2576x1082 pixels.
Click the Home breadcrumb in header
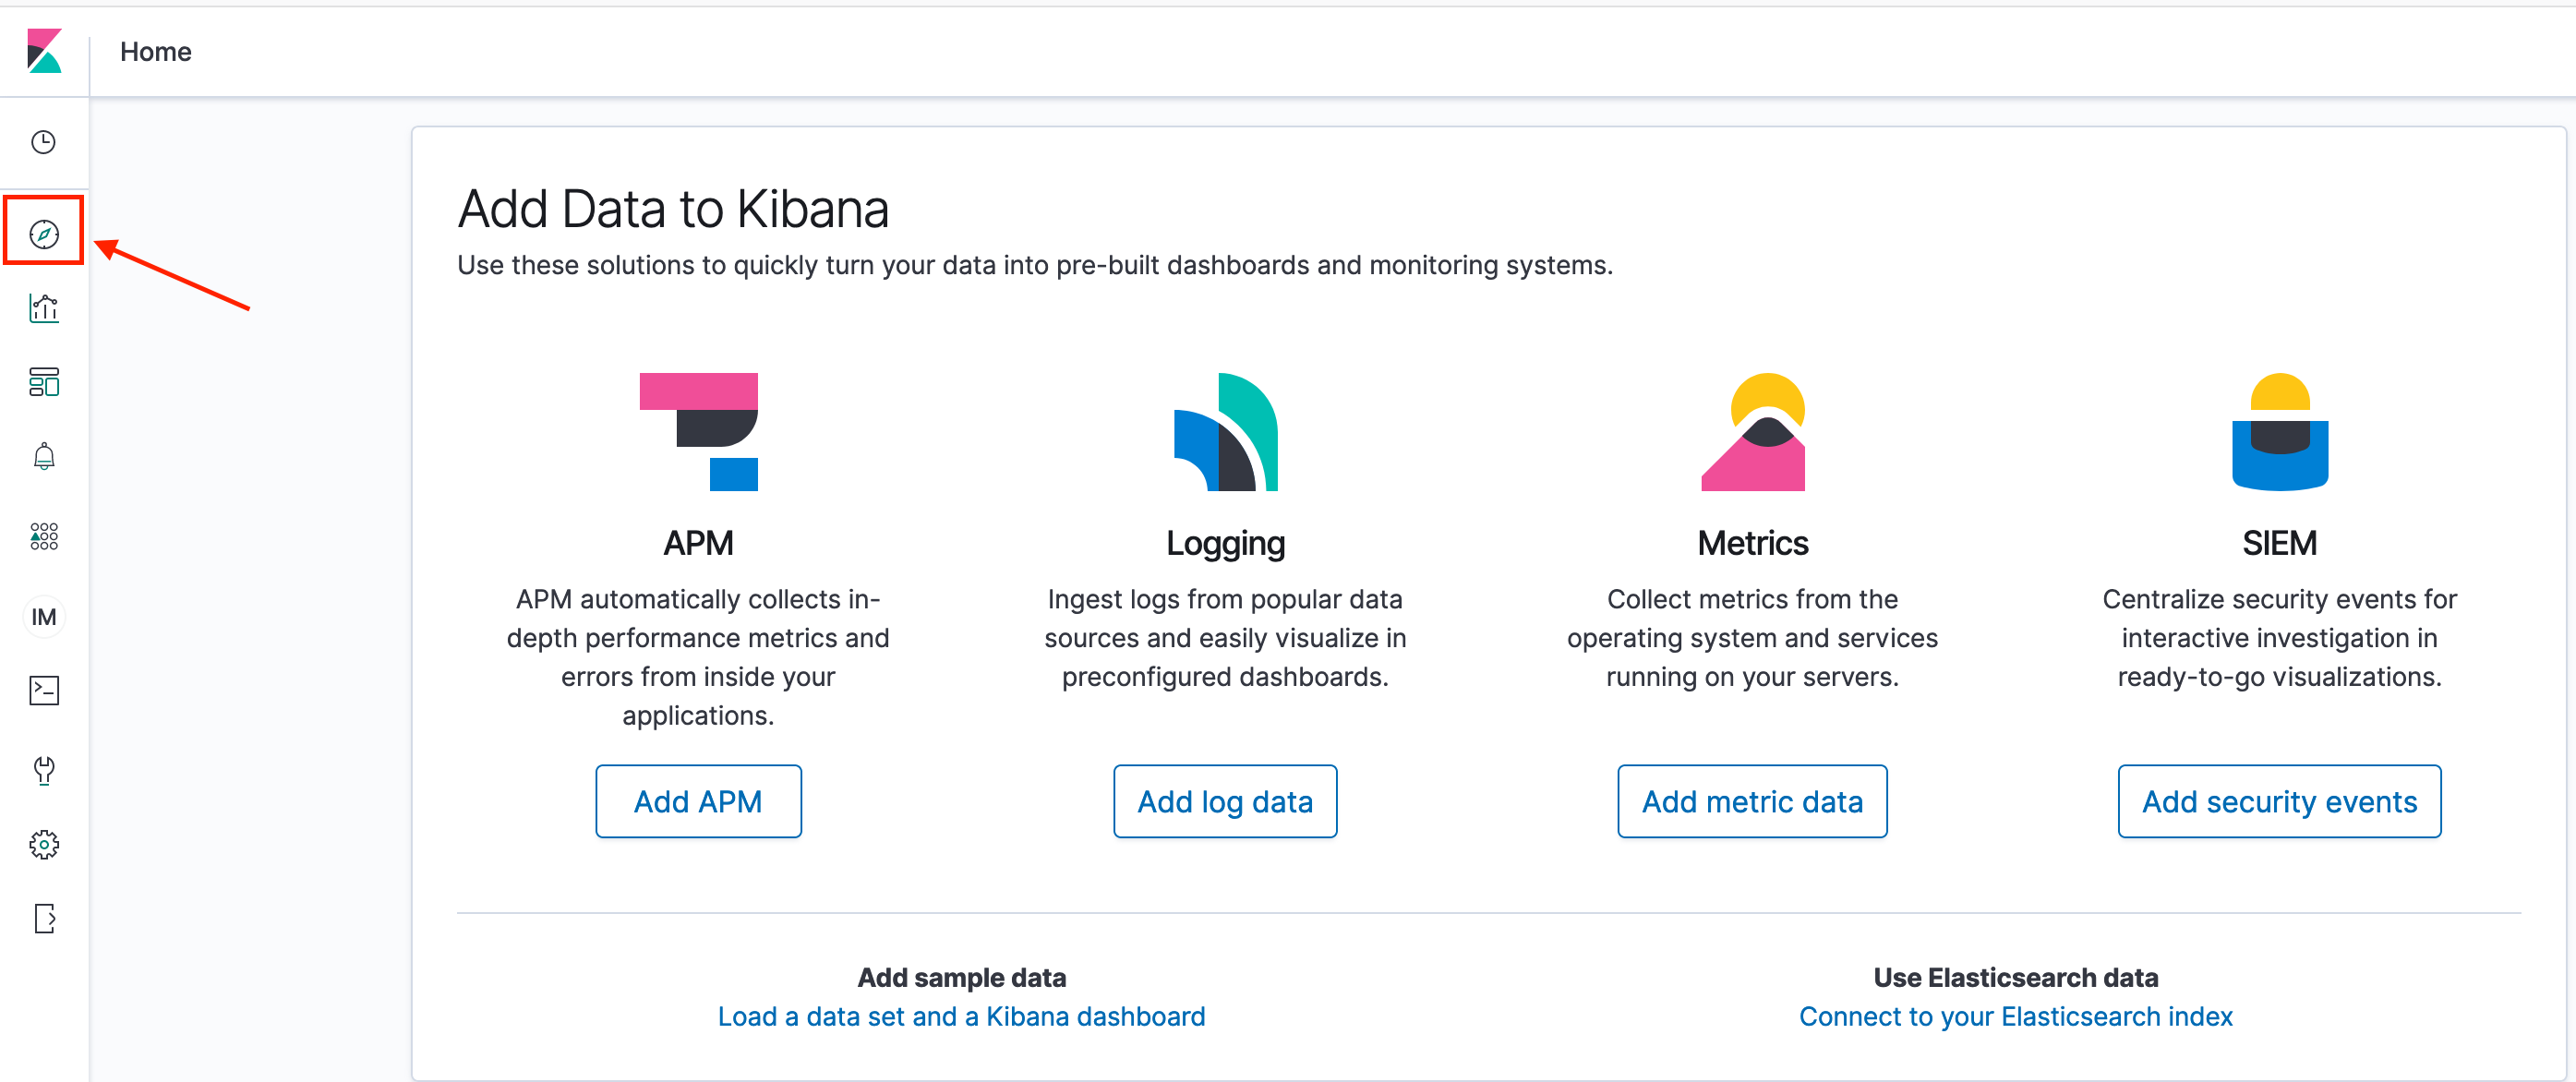[156, 51]
